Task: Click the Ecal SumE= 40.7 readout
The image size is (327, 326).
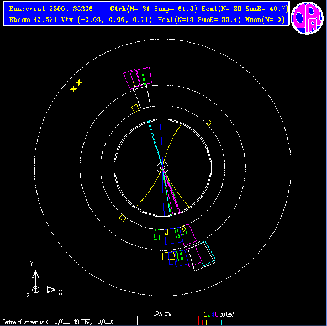Action: click(245, 9)
